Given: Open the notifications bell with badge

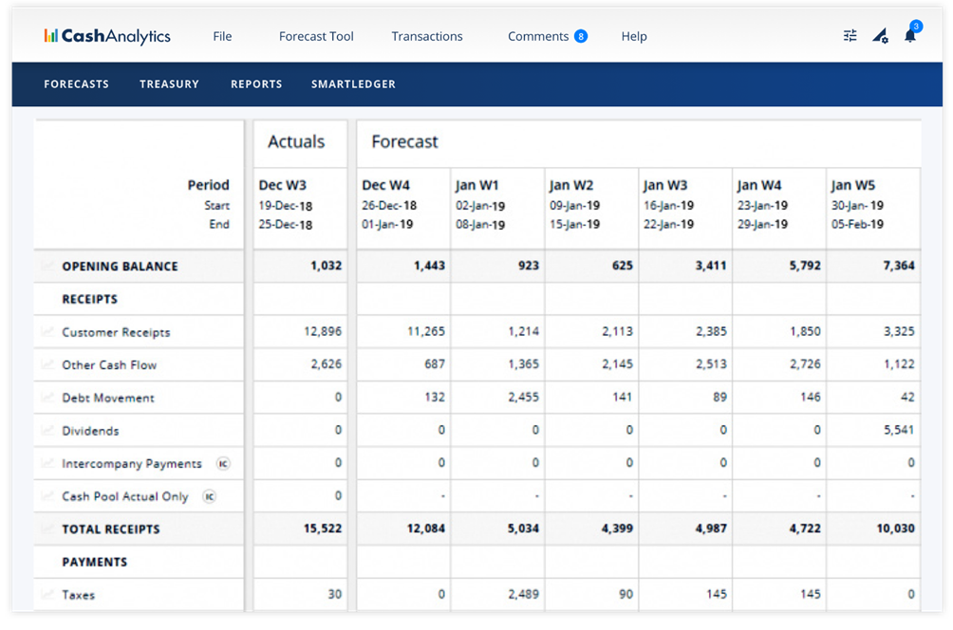Looking at the screenshot, I should [x=909, y=36].
